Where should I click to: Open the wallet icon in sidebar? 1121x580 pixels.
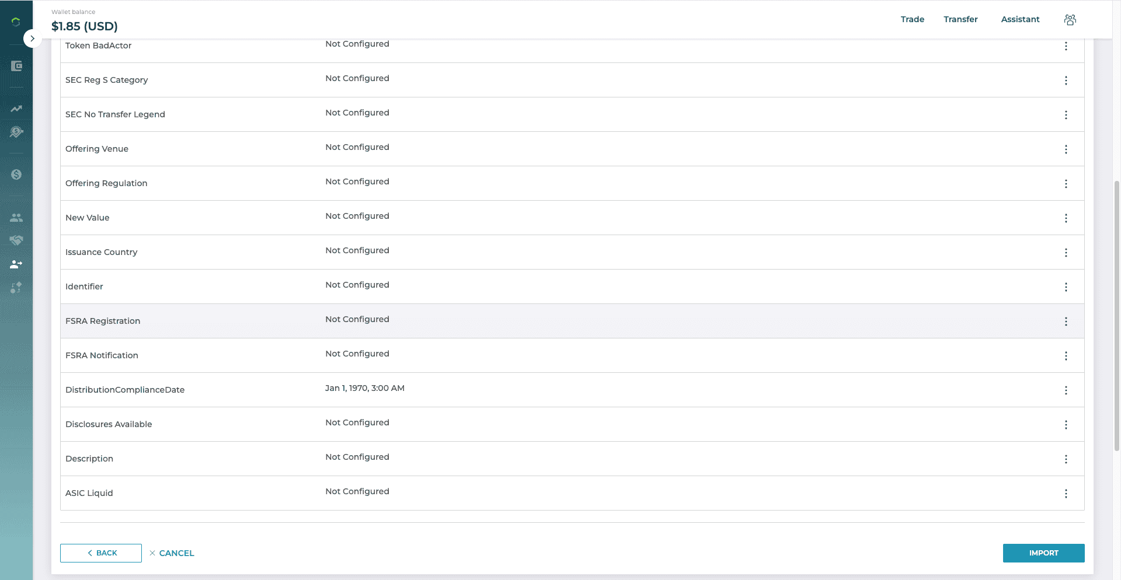pyautogui.click(x=16, y=66)
